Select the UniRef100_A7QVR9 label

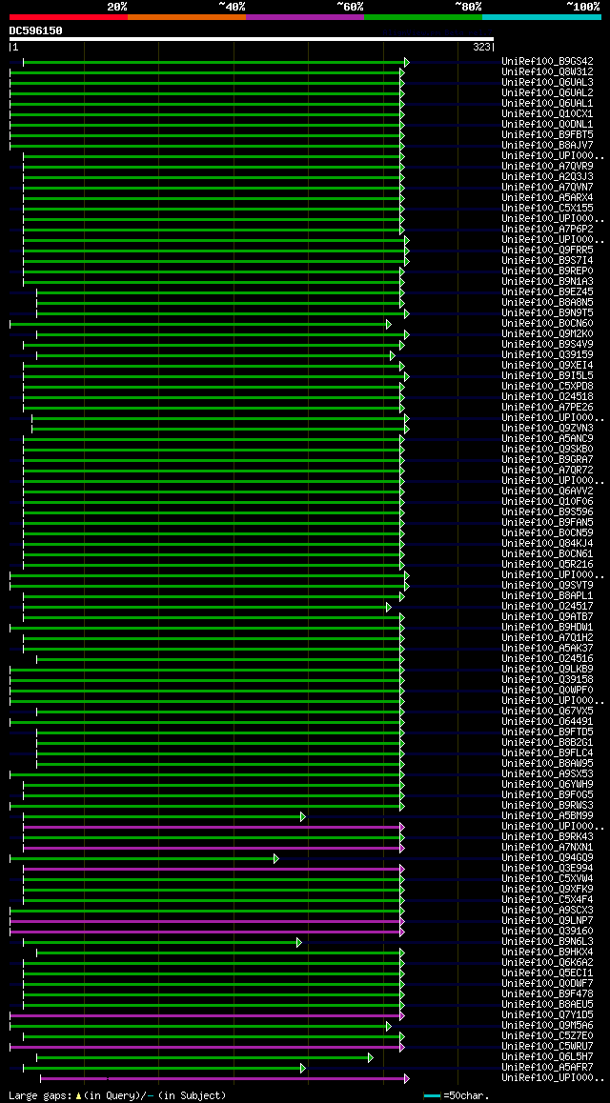tap(547, 166)
